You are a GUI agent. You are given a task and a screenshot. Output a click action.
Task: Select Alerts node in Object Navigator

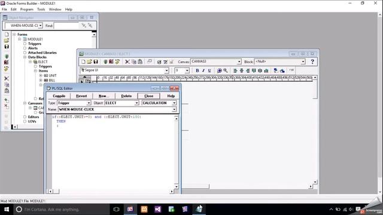pos(33,48)
